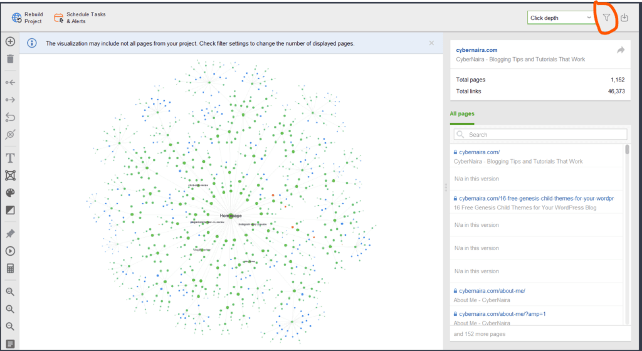Click the 'Total pages' label

click(471, 80)
